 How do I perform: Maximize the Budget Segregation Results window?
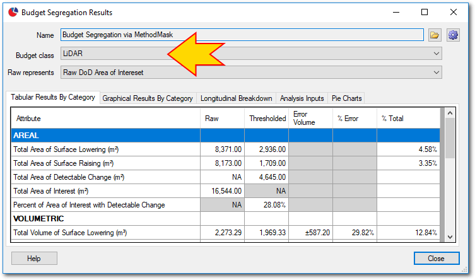(x=425, y=12)
